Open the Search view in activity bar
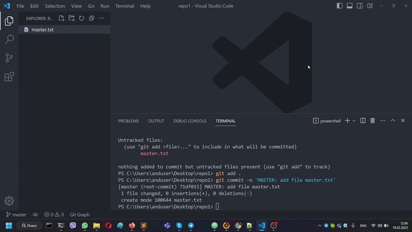The image size is (412, 232). [x=9, y=39]
